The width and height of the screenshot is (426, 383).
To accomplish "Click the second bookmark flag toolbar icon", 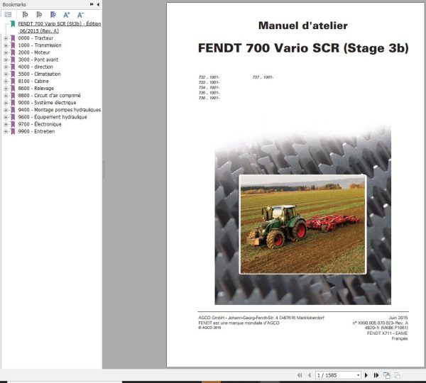I will coord(39,15).
